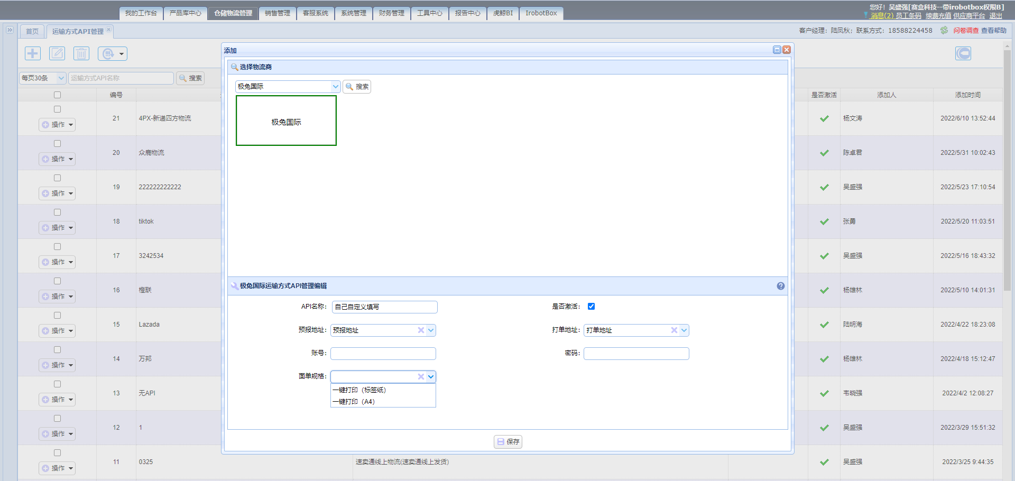Open the 财务管理 menu tab
Screen dimensions: 1015x481
[392, 13]
